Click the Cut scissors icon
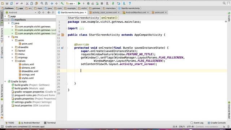The width and height of the screenshot is (231, 130). (27, 3)
